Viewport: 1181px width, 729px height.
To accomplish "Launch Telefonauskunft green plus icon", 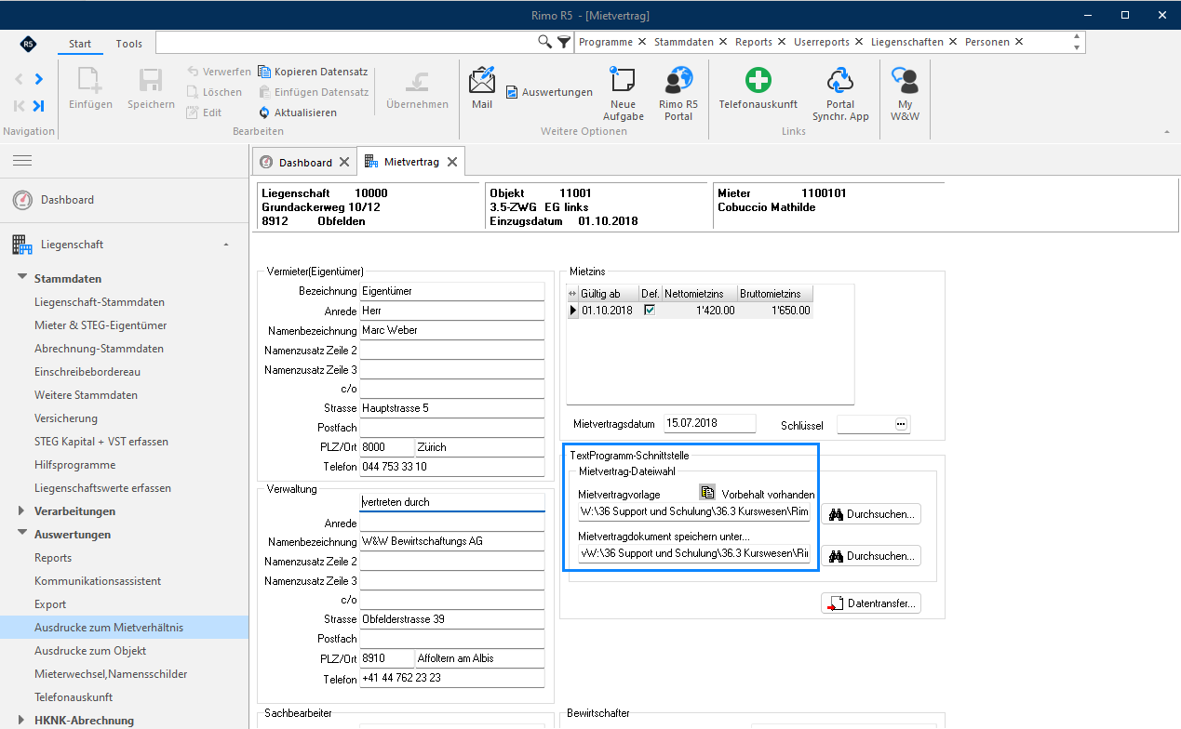I will pyautogui.click(x=758, y=80).
